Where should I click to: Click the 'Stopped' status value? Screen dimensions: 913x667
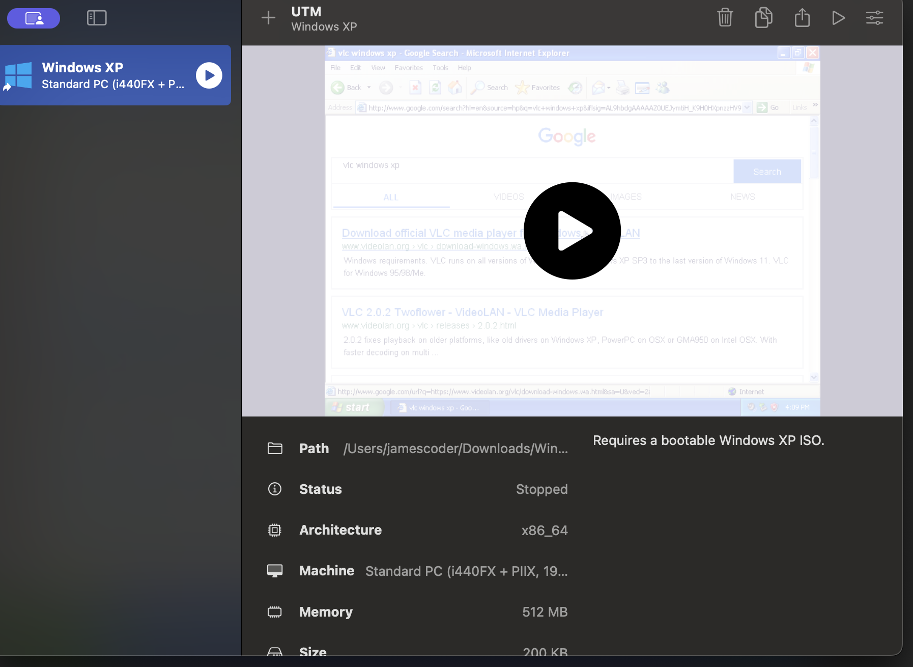point(541,489)
